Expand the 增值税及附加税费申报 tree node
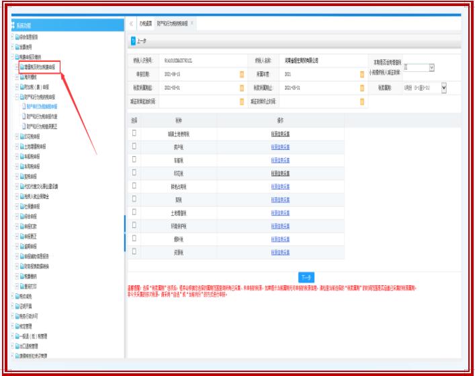 pyautogui.click(x=17, y=67)
